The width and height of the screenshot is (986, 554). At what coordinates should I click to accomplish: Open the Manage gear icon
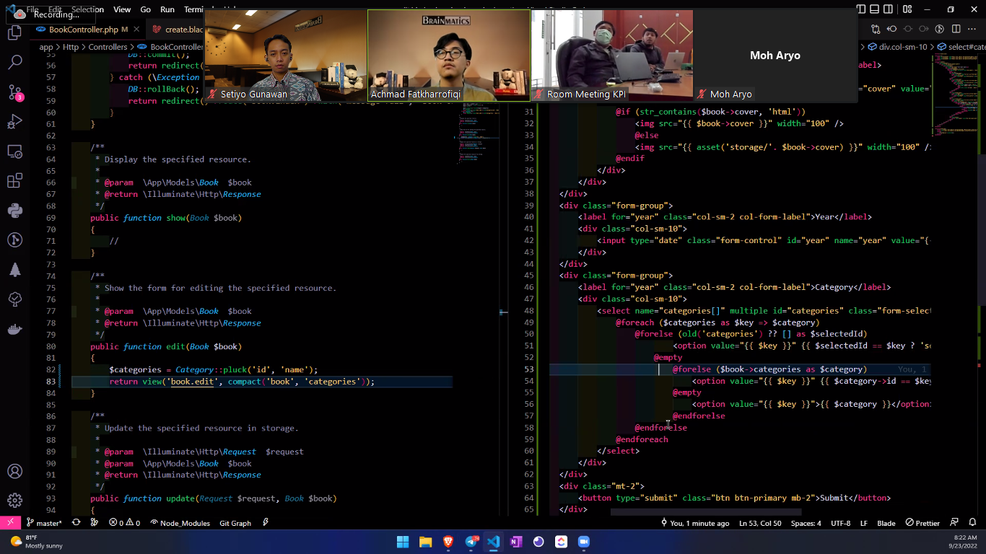tap(14, 500)
